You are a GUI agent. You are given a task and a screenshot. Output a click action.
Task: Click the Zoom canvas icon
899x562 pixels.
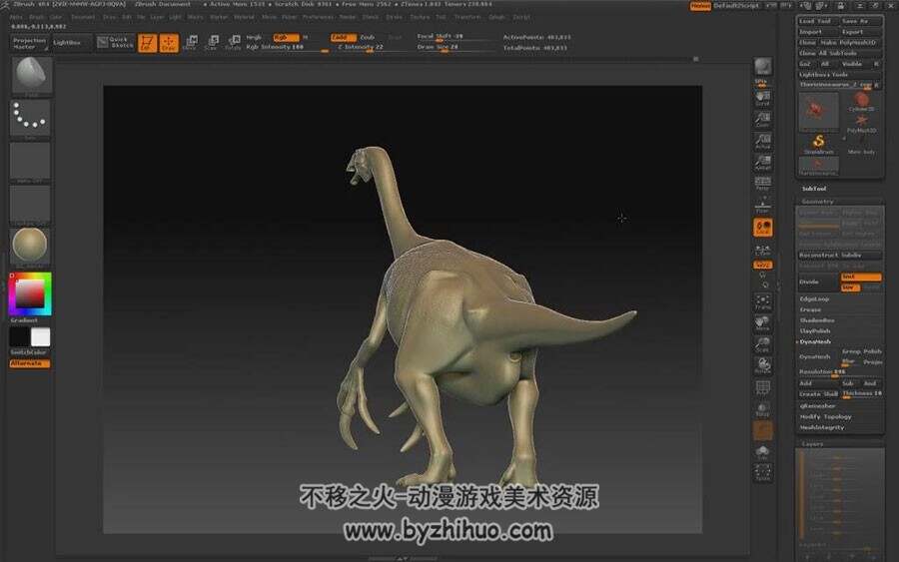click(x=762, y=119)
